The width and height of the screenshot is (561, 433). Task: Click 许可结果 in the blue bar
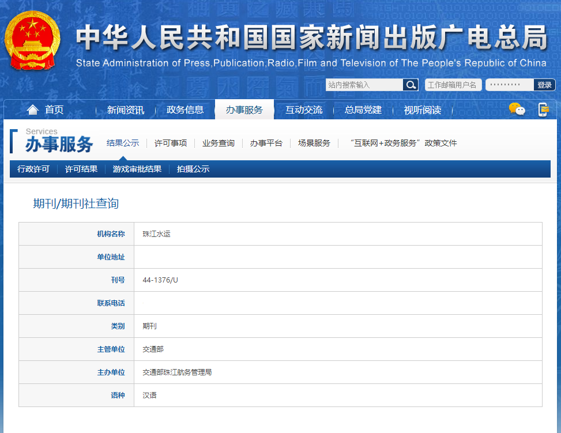(x=81, y=169)
